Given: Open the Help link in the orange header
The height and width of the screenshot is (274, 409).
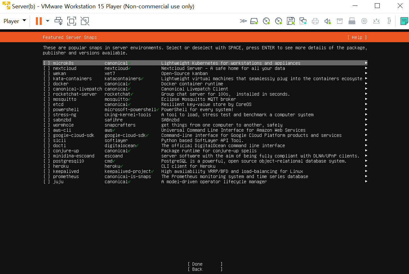Looking at the screenshot, I should [357, 37].
